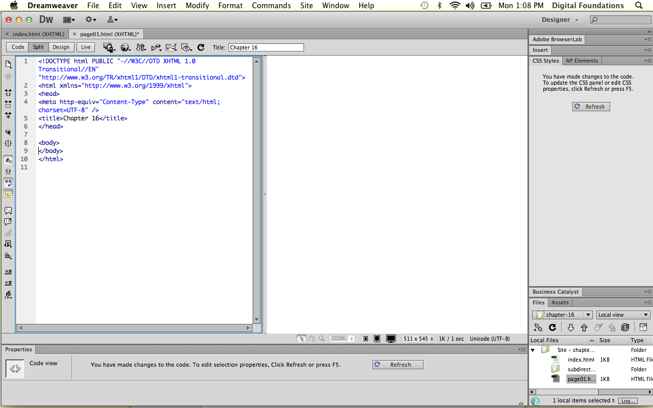Image resolution: width=653 pixels, height=408 pixels.
Task: Click the File Management up/down arrows icon
Action: coord(140,47)
